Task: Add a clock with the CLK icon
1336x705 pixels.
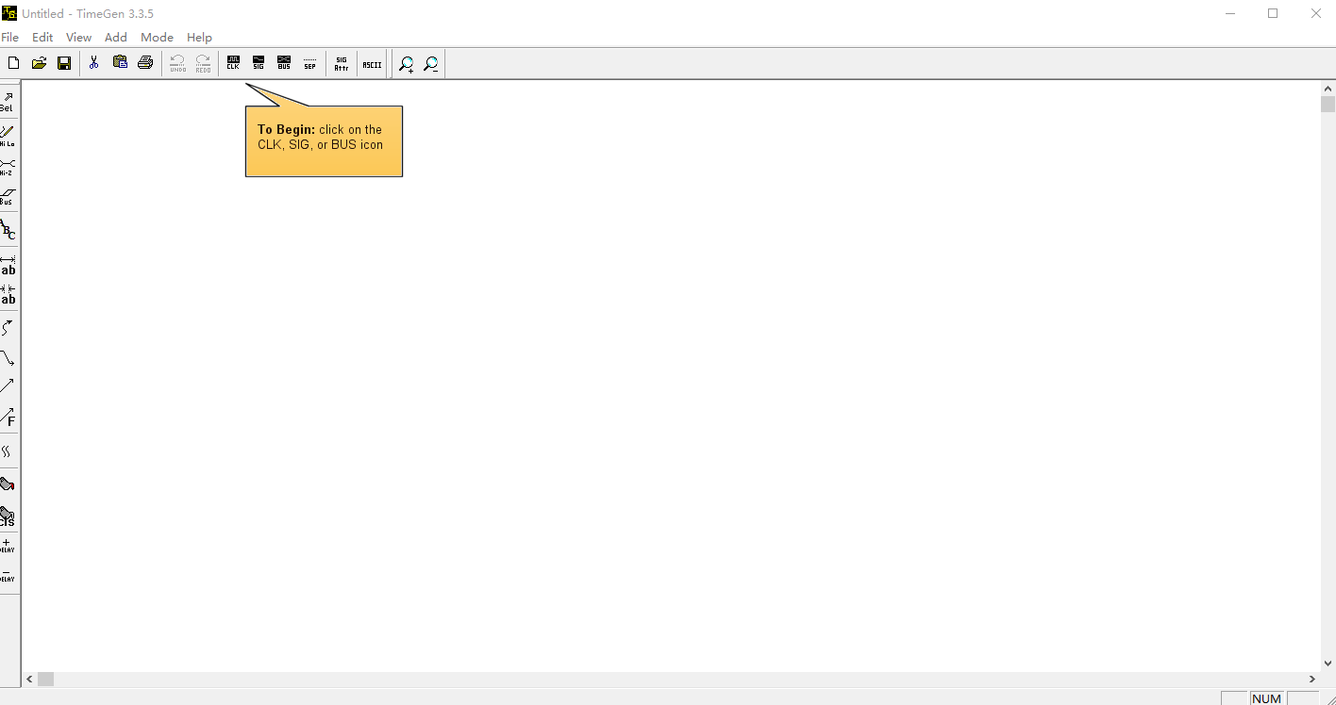Action: (x=233, y=63)
